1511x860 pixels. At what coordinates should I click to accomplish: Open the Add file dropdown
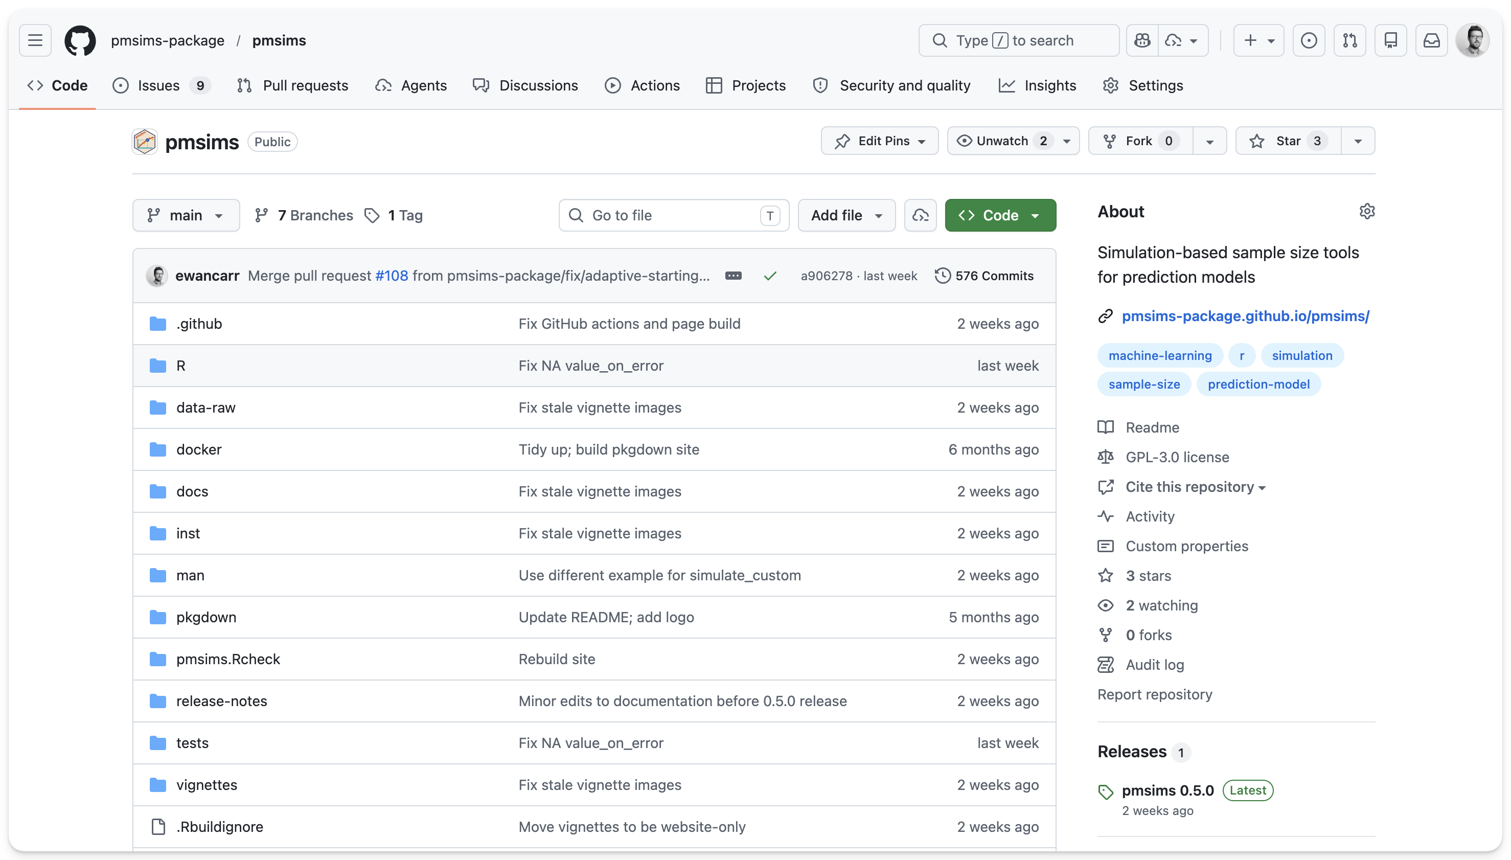[x=846, y=216]
